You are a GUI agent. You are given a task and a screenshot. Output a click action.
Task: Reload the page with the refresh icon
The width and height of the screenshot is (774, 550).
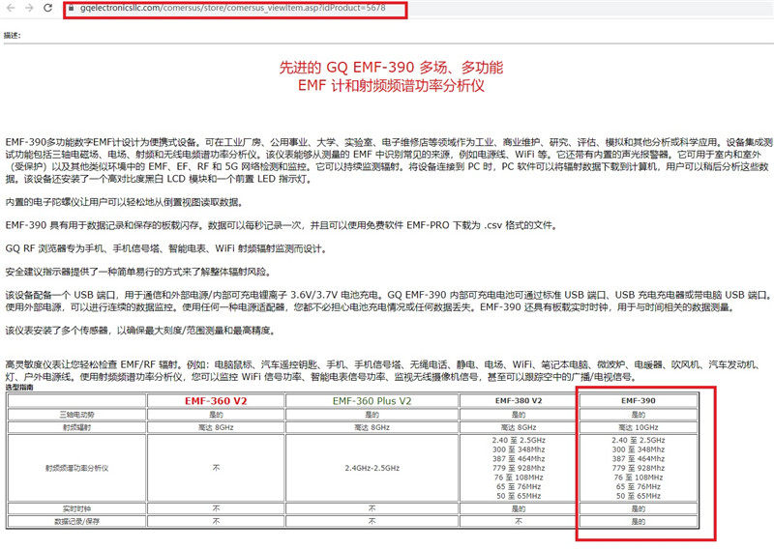coord(47,8)
